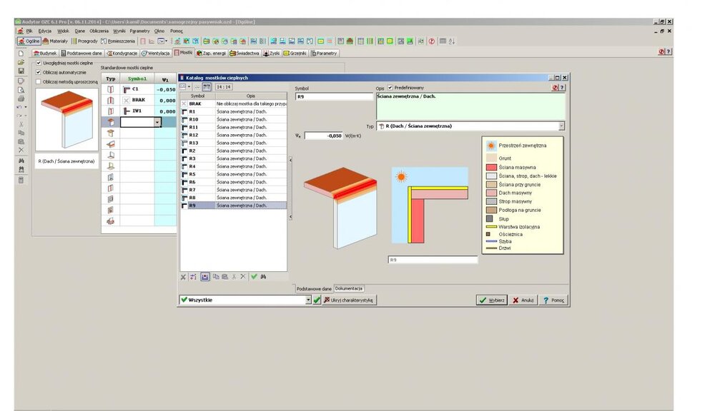Image resolution: width=715 pixels, height=411 pixels.
Task: Click the Save icon in left sidebar
Action: point(21,71)
